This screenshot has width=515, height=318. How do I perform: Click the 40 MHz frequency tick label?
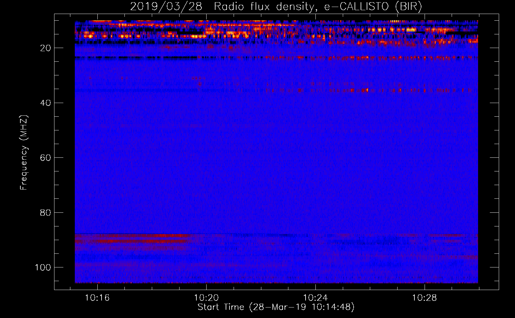coord(46,103)
